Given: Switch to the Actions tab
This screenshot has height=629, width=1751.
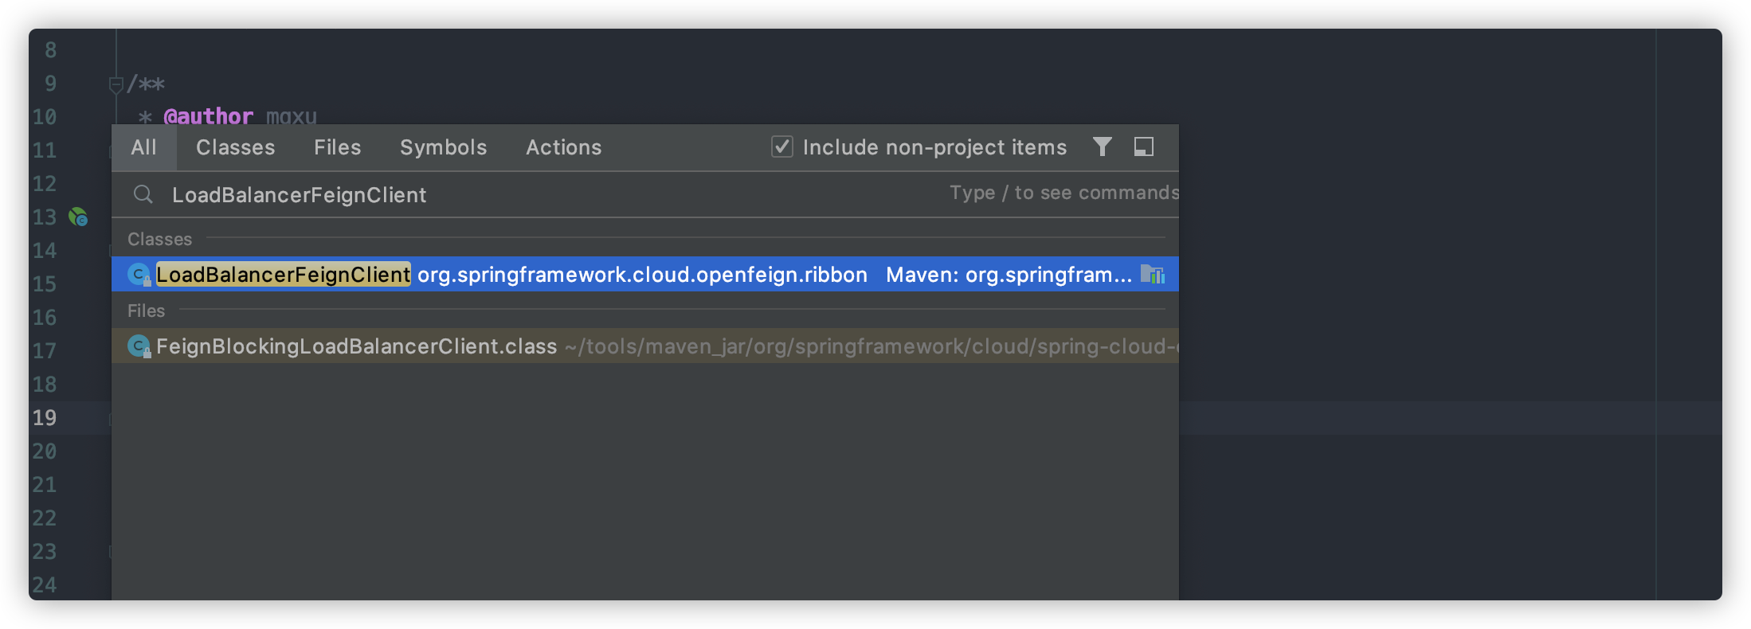Looking at the screenshot, I should pos(563,147).
